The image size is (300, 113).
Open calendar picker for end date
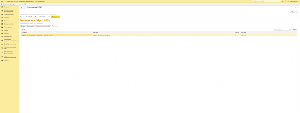coord(49,17)
